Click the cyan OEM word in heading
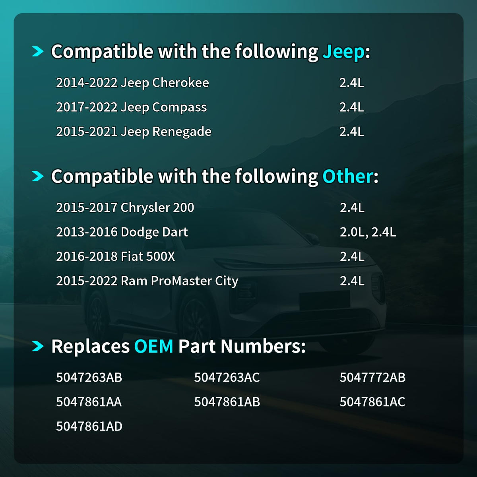 point(154,346)
